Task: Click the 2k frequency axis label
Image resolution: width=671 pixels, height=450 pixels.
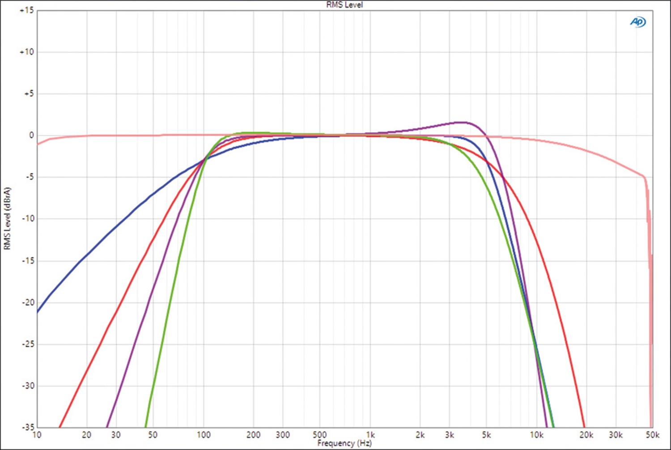Action: [420, 435]
